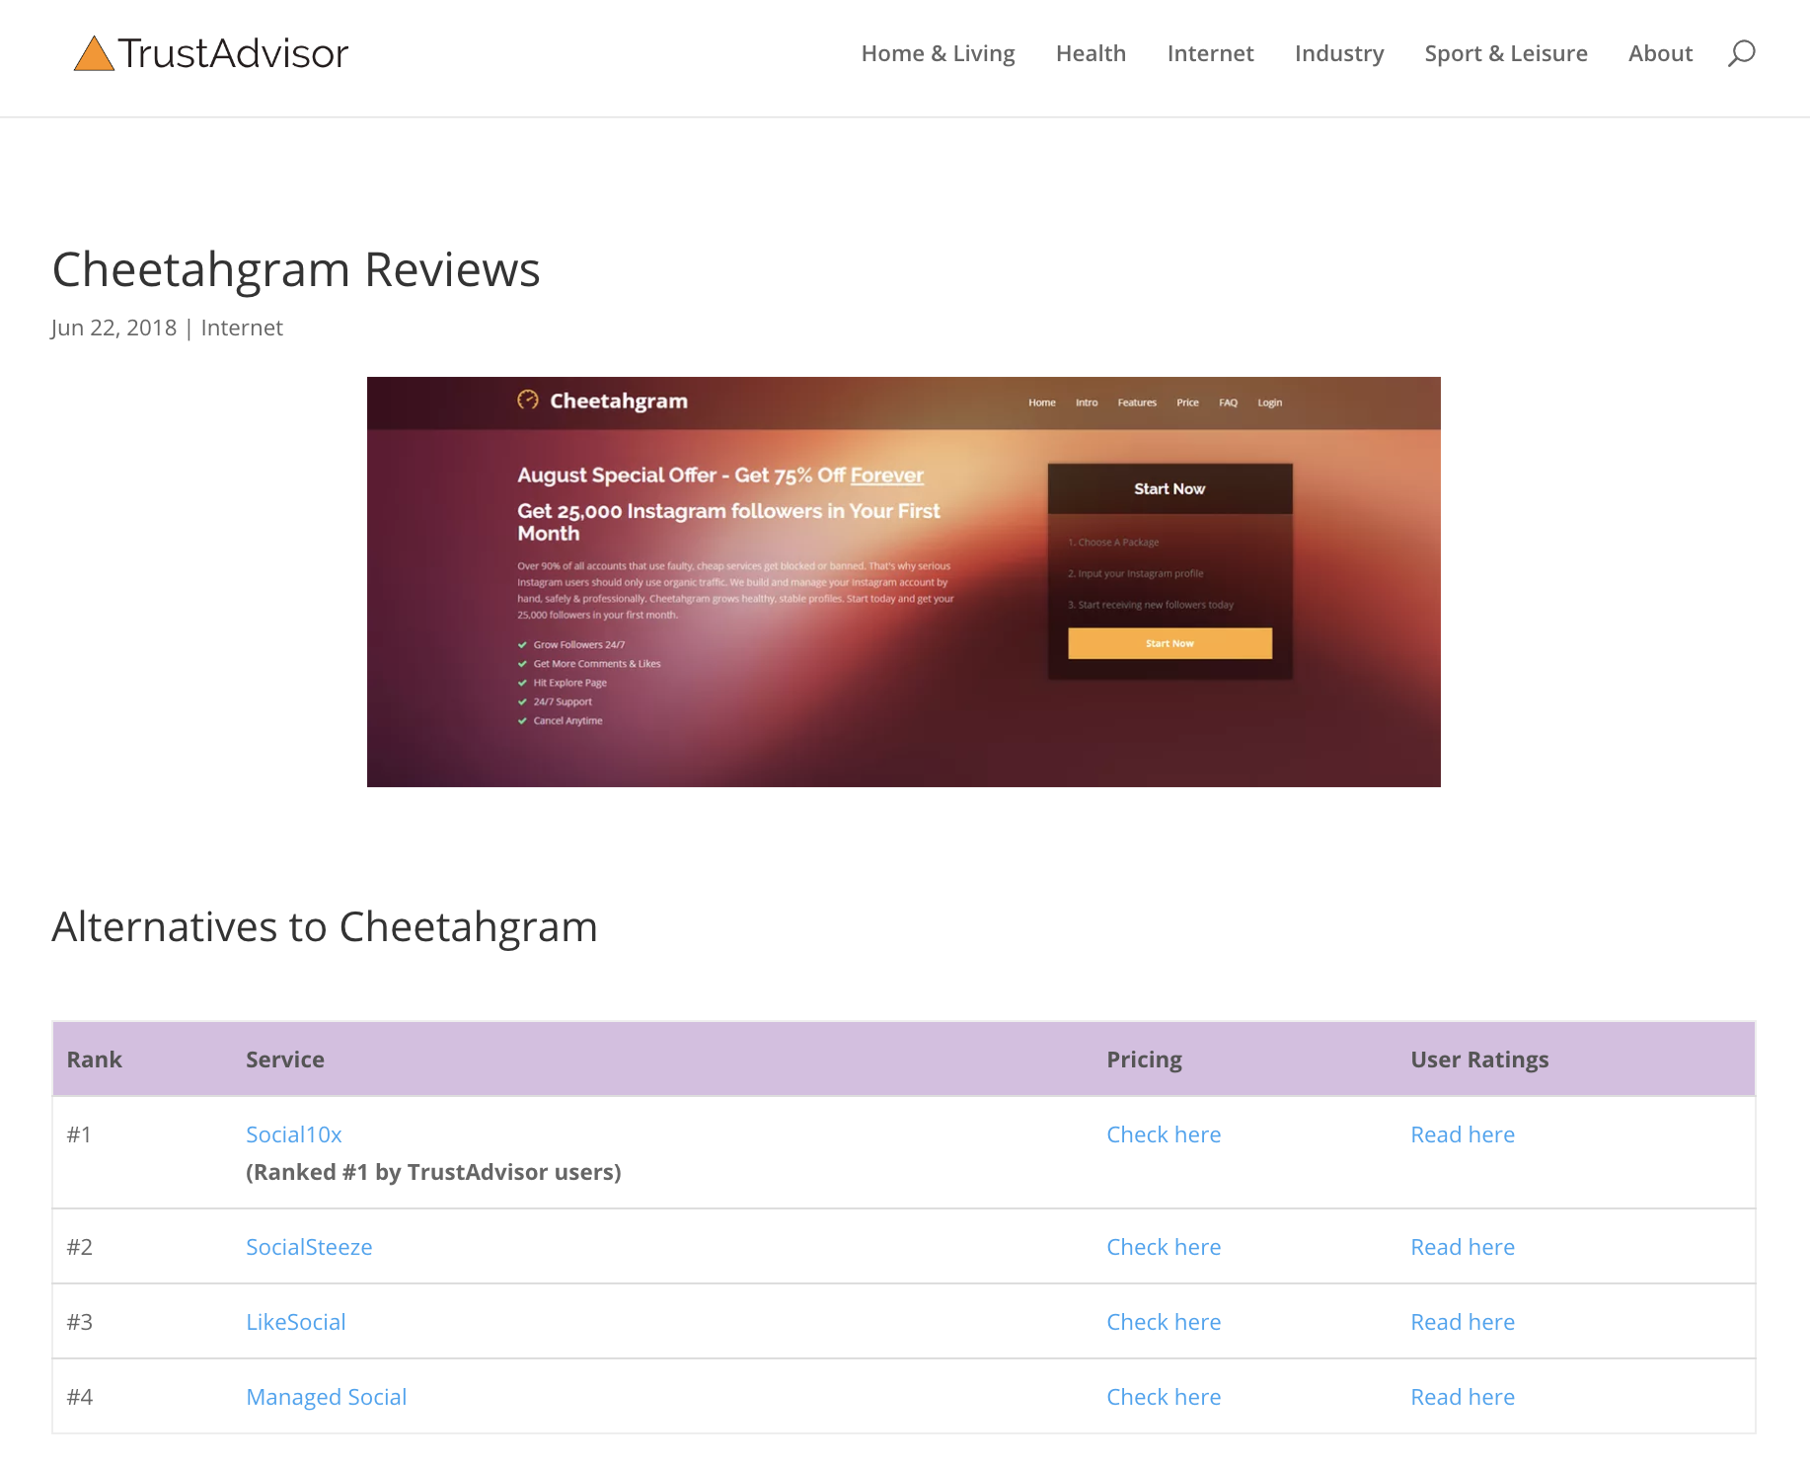Click the TrustAdvisor orange triangle logo
This screenshot has width=1810, height=1462.
coord(94,54)
